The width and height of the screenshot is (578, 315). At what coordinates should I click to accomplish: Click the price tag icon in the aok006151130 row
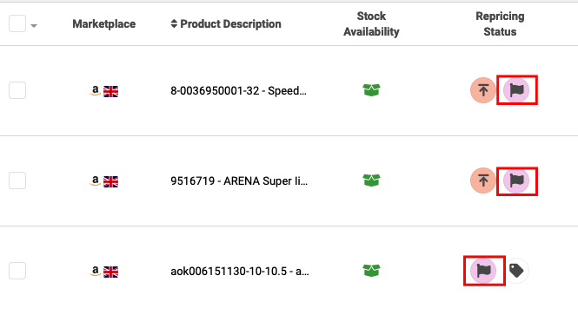516,271
